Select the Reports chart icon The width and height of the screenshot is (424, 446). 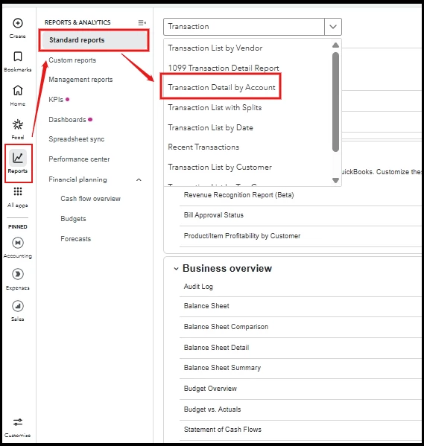tap(18, 158)
